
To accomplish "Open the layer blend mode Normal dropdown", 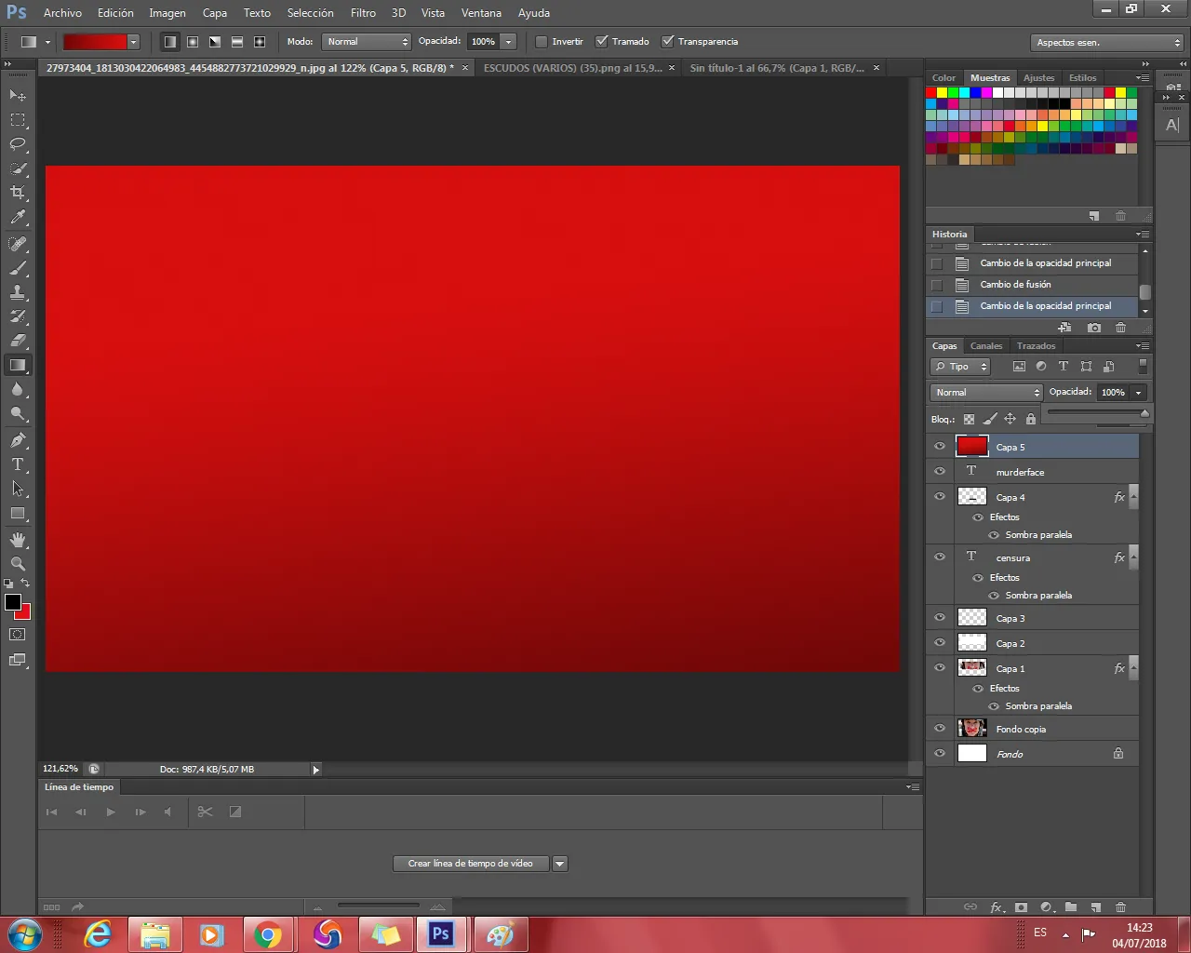I will [x=986, y=393].
